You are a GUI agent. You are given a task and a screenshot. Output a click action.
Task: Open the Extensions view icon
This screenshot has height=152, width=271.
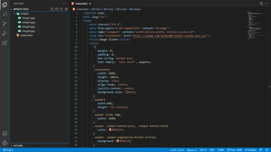5,43
